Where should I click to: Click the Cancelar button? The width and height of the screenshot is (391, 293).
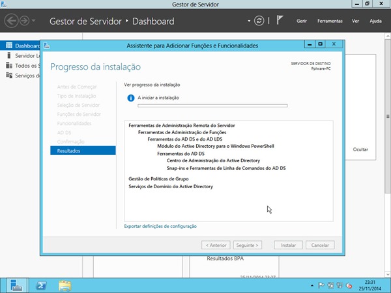pos(320,245)
